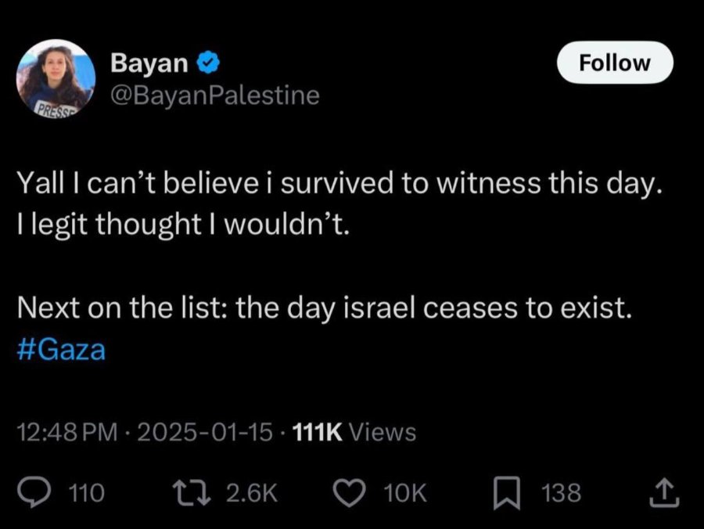
Task: Click the Follow button
Action: (615, 63)
